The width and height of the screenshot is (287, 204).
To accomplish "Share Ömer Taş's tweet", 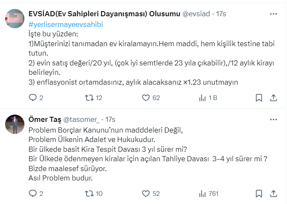I will click(x=273, y=194).
